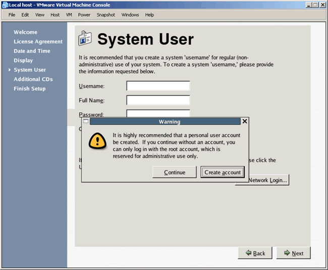328x270 pixels.
Task: Open the Edit menu
Action: pos(25,15)
